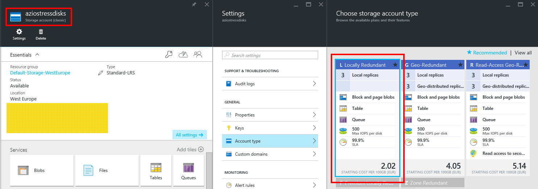This screenshot has width=538, height=189.
Task: Click the Delete trash icon
Action: coord(41,32)
